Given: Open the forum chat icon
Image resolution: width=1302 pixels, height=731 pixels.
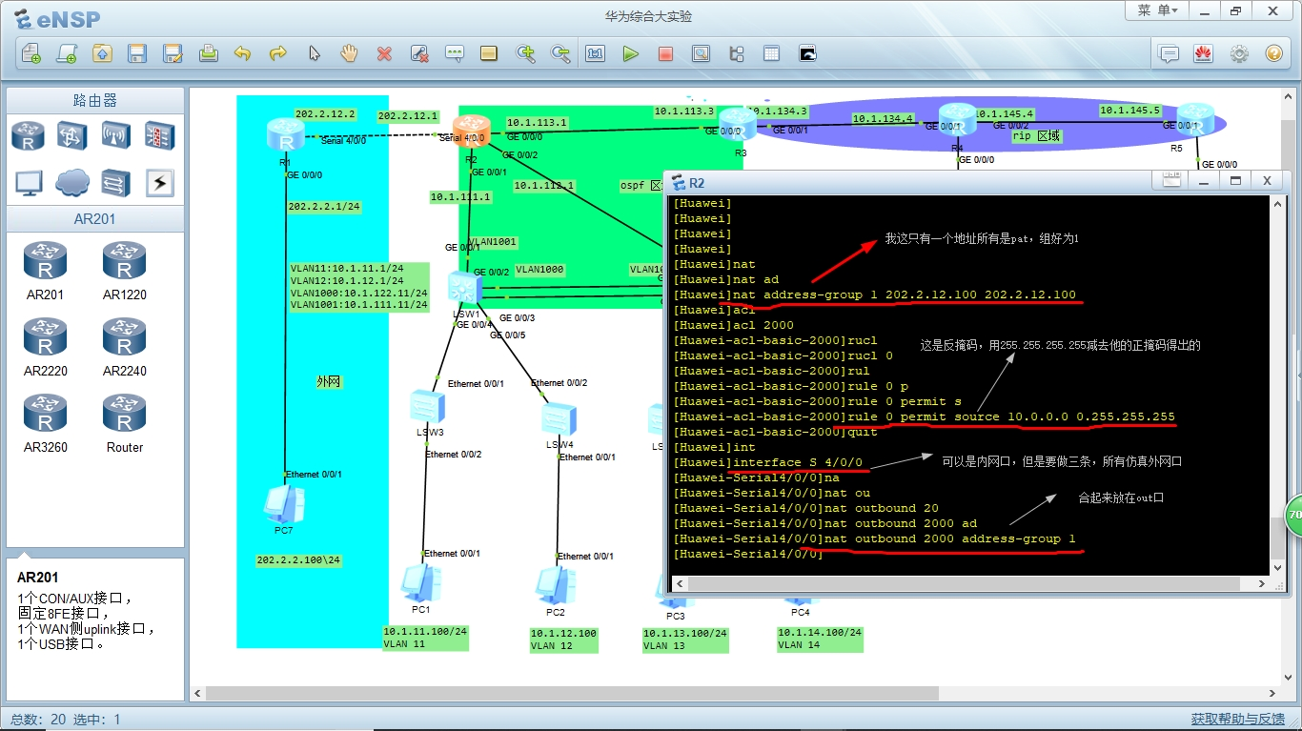Looking at the screenshot, I should [1169, 53].
